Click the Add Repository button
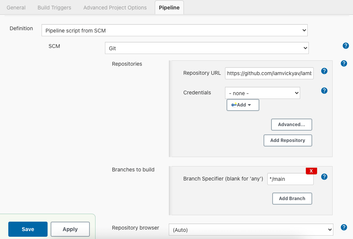The height and width of the screenshot is (239, 353). [x=288, y=140]
